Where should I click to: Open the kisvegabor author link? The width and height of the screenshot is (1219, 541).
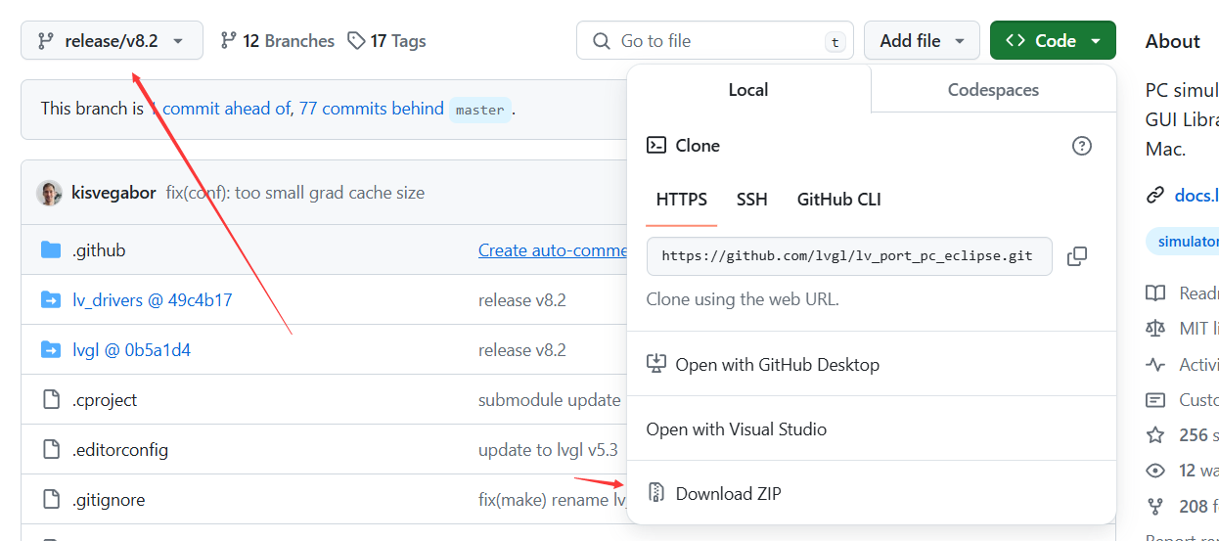(113, 193)
